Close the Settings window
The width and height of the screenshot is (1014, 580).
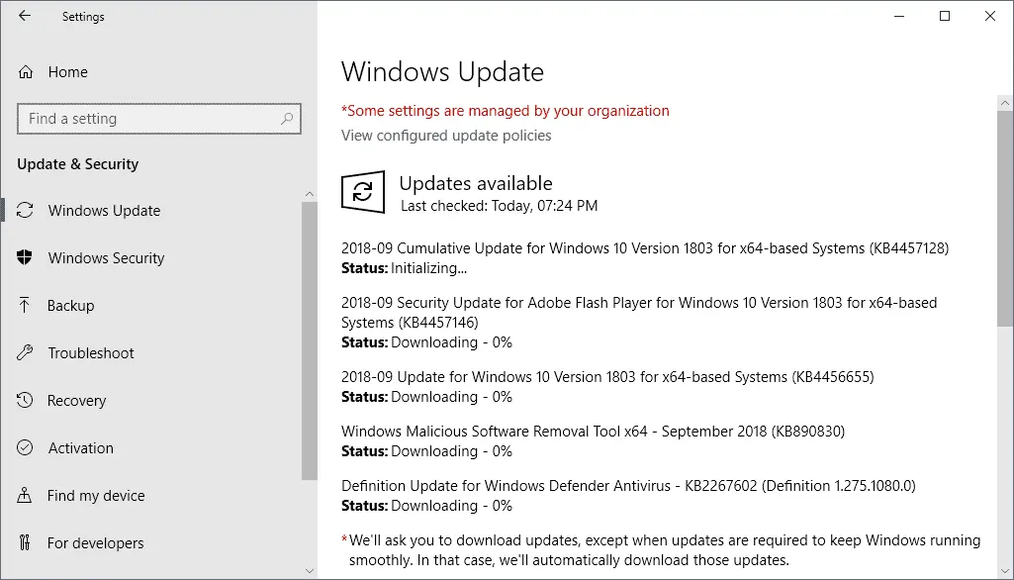tap(990, 16)
